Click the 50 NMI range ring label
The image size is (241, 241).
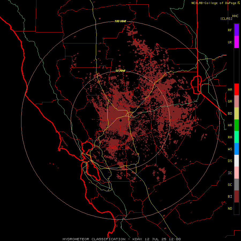click(x=120, y=71)
